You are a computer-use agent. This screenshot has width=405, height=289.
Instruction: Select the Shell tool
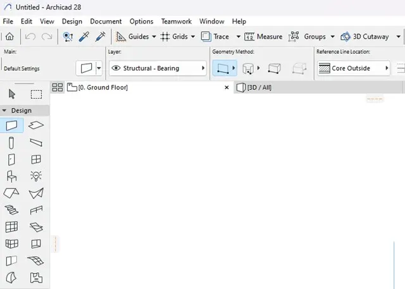tap(36, 193)
